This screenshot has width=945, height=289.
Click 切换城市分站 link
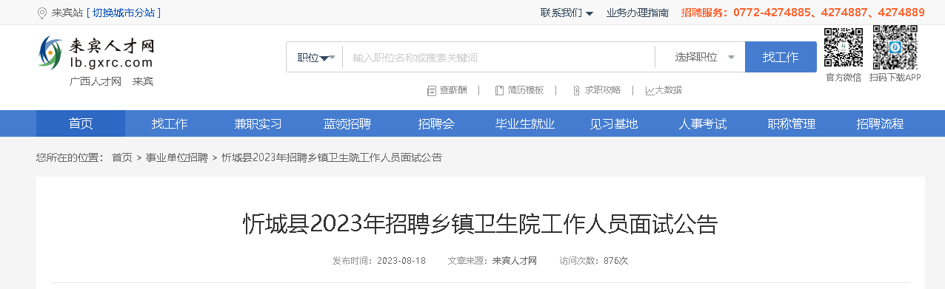pos(123,13)
